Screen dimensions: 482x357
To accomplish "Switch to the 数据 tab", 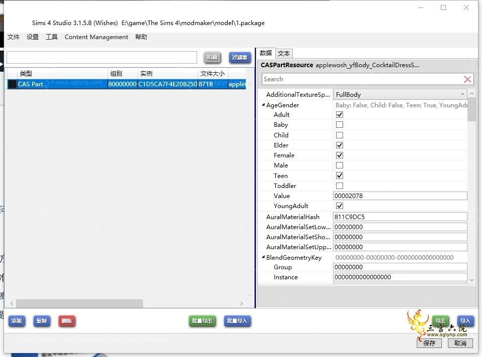I will point(266,53).
